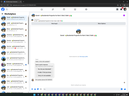
Task: Open the account profile picture menu
Action: pyautogui.click(x=125, y=9)
